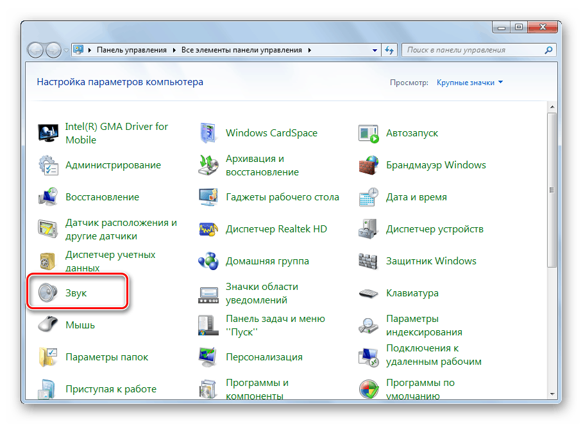This screenshot has width=583, height=425.
Task: Open the Программы по умолчанию icon
Action: point(369,389)
